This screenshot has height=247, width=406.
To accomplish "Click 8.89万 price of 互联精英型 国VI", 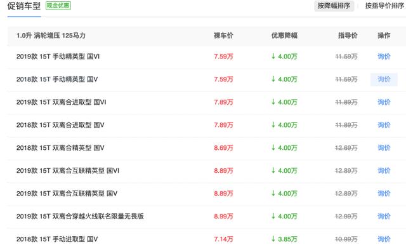I will (x=223, y=171).
